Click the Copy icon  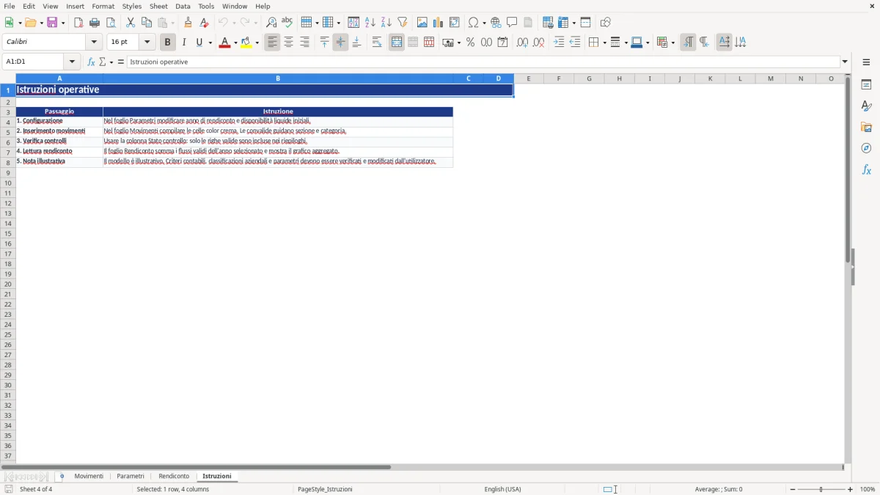click(147, 23)
